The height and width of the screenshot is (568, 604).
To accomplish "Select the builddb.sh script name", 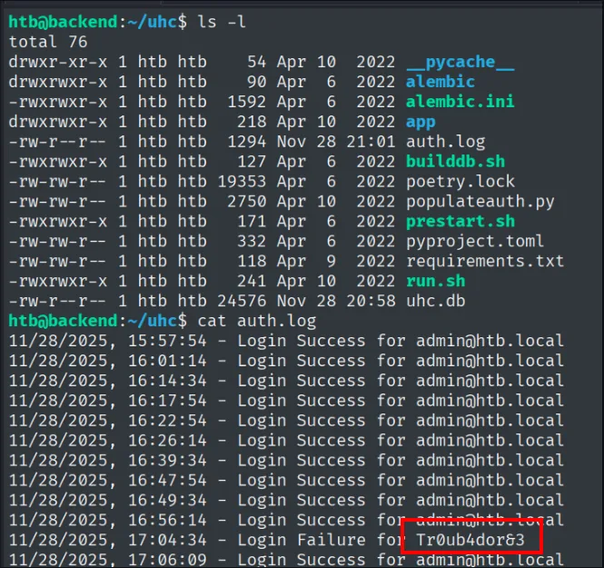I will (x=455, y=162).
